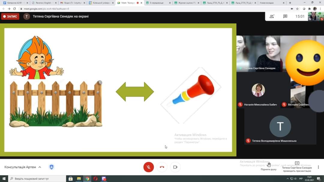Image resolution: width=324 pixels, height=182 pixels.
Task: Open the Windows notification center icon
Action: [x=319, y=179]
